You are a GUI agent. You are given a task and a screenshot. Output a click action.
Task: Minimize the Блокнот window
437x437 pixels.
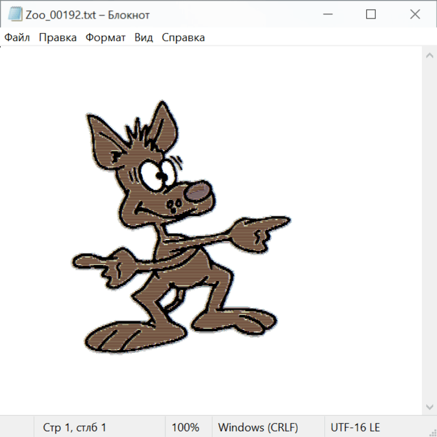[x=327, y=15]
